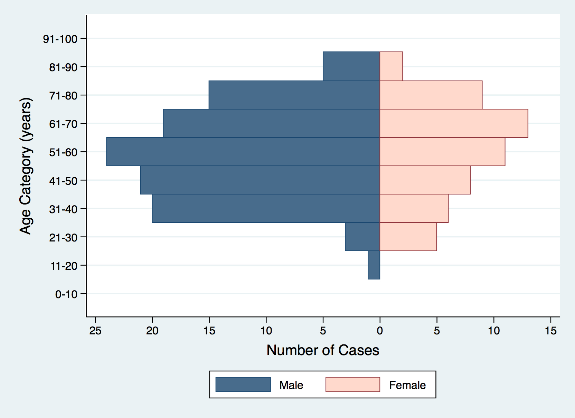This screenshot has width=575, height=418.
Task: Click the Female legend color swatch
Action: point(352,384)
